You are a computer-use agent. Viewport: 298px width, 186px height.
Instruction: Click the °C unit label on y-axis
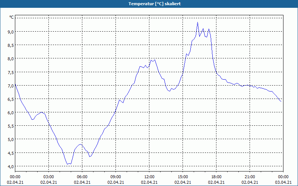click(12, 17)
